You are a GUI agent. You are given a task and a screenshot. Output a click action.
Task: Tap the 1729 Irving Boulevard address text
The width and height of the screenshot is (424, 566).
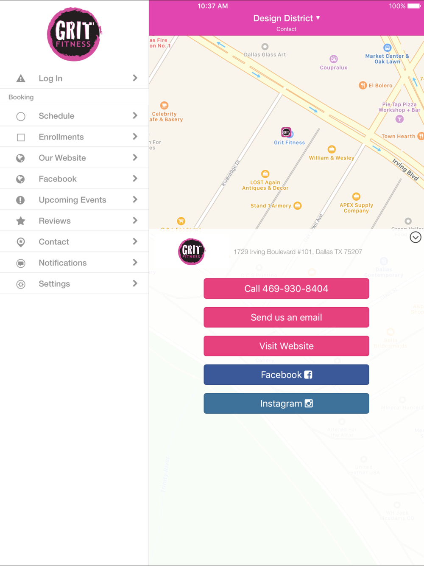click(x=298, y=252)
